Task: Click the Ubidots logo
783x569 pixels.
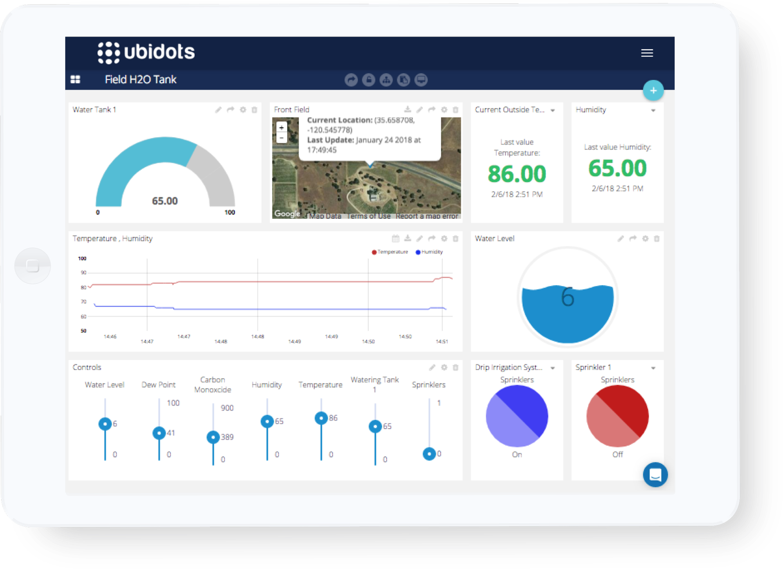Action: (146, 52)
